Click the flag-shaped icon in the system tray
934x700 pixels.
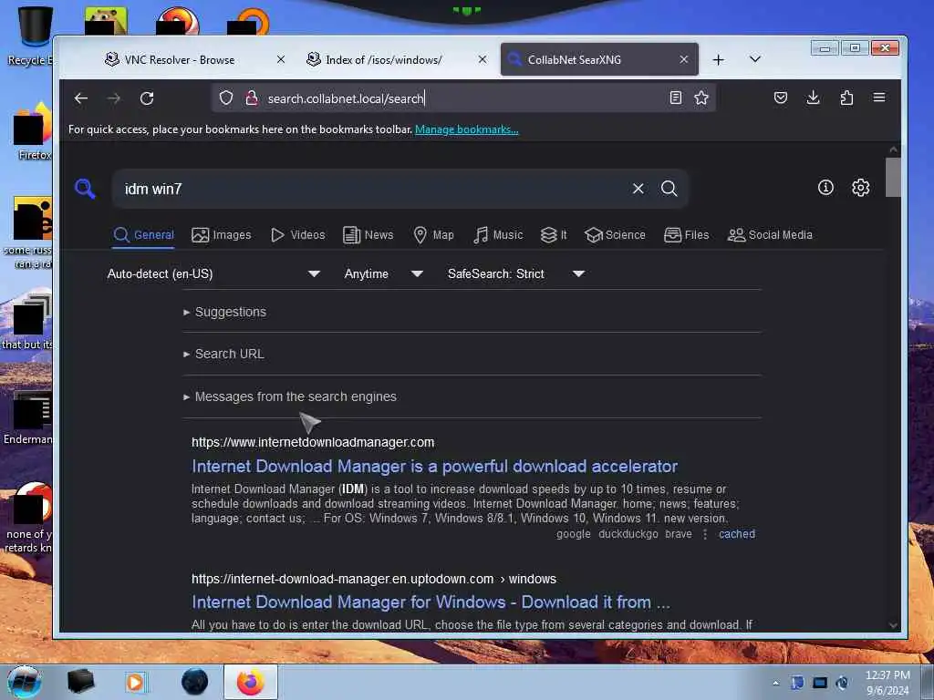point(797,683)
